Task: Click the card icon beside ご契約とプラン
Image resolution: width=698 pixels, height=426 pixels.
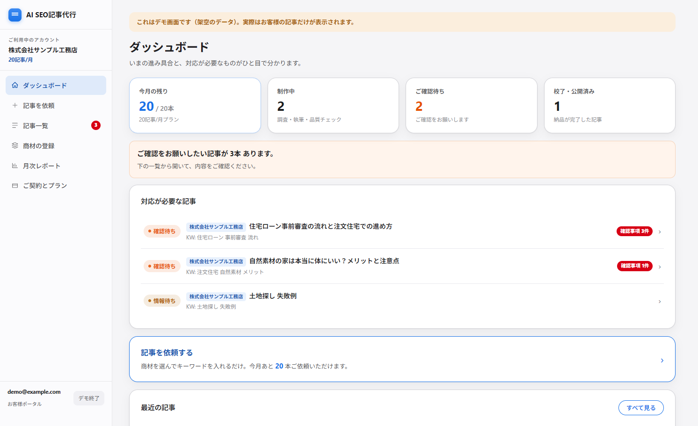Action: coord(15,186)
